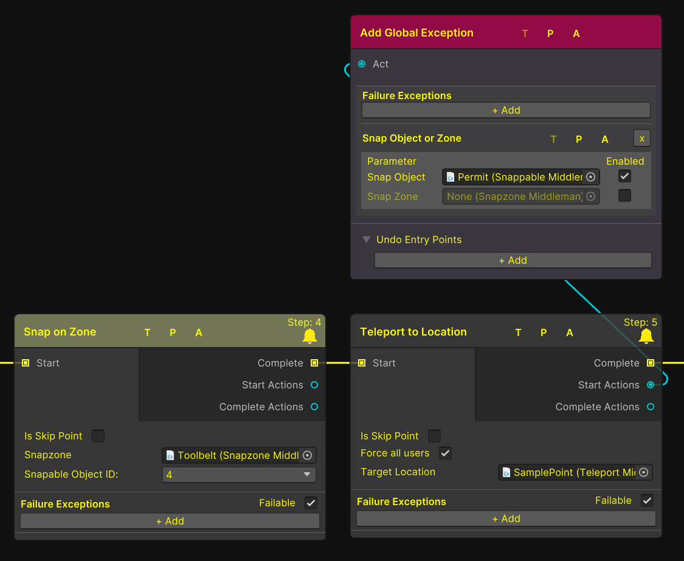Click Complete port on Snap on Zone node

coord(314,363)
